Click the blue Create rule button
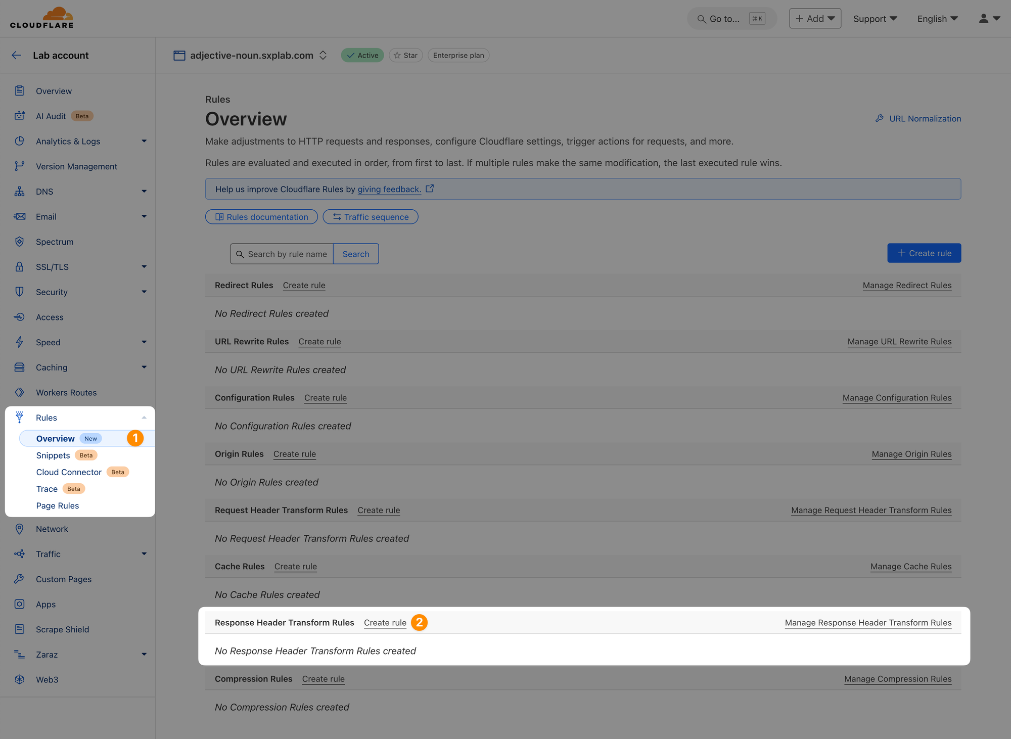The height and width of the screenshot is (739, 1011). pyautogui.click(x=924, y=253)
